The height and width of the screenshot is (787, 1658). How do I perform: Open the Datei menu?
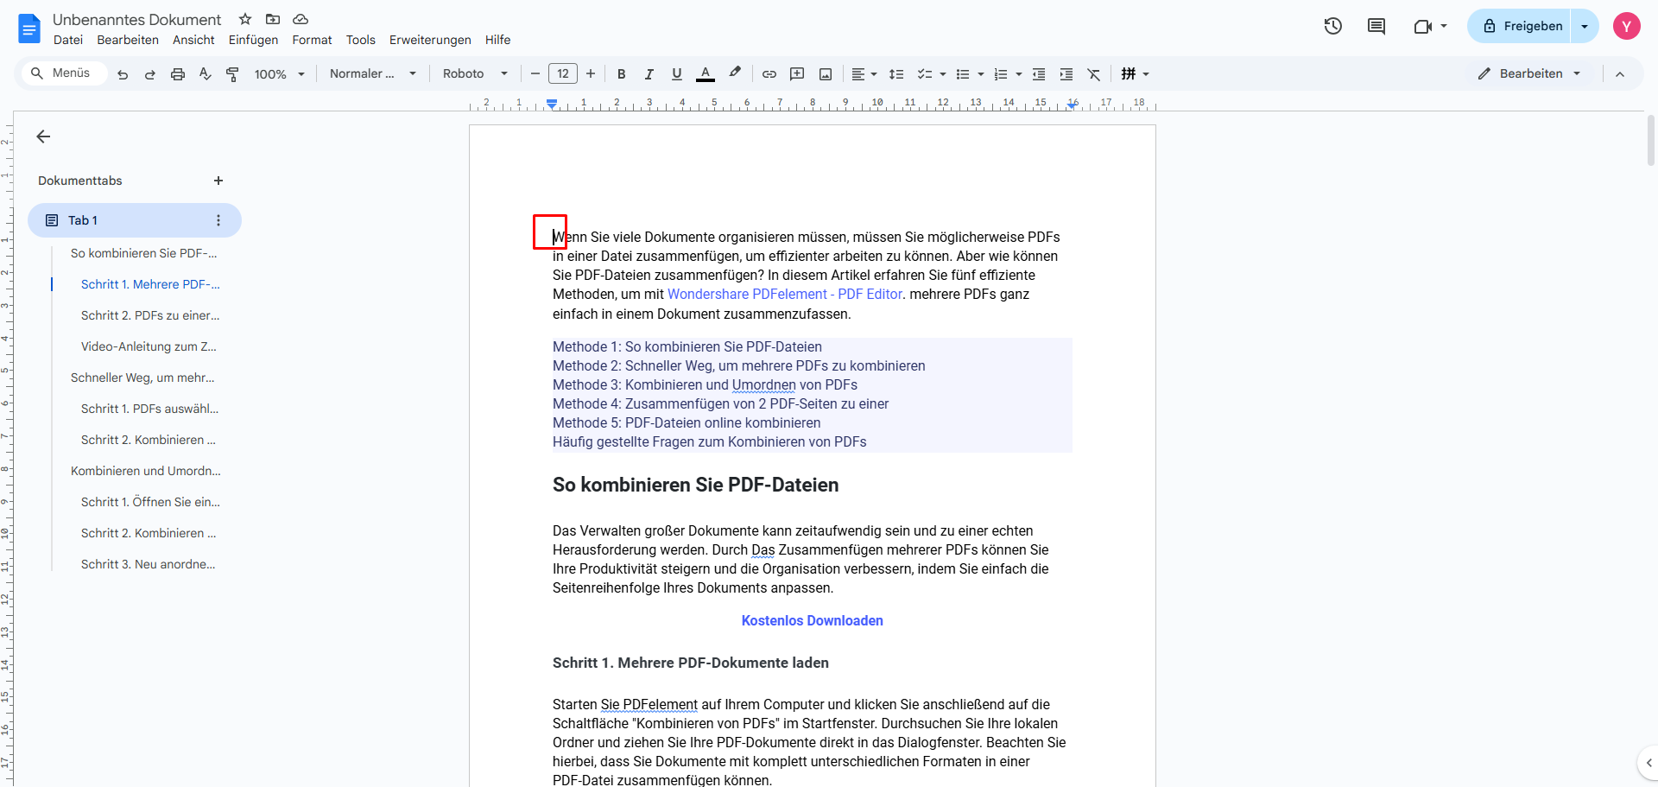pos(68,40)
